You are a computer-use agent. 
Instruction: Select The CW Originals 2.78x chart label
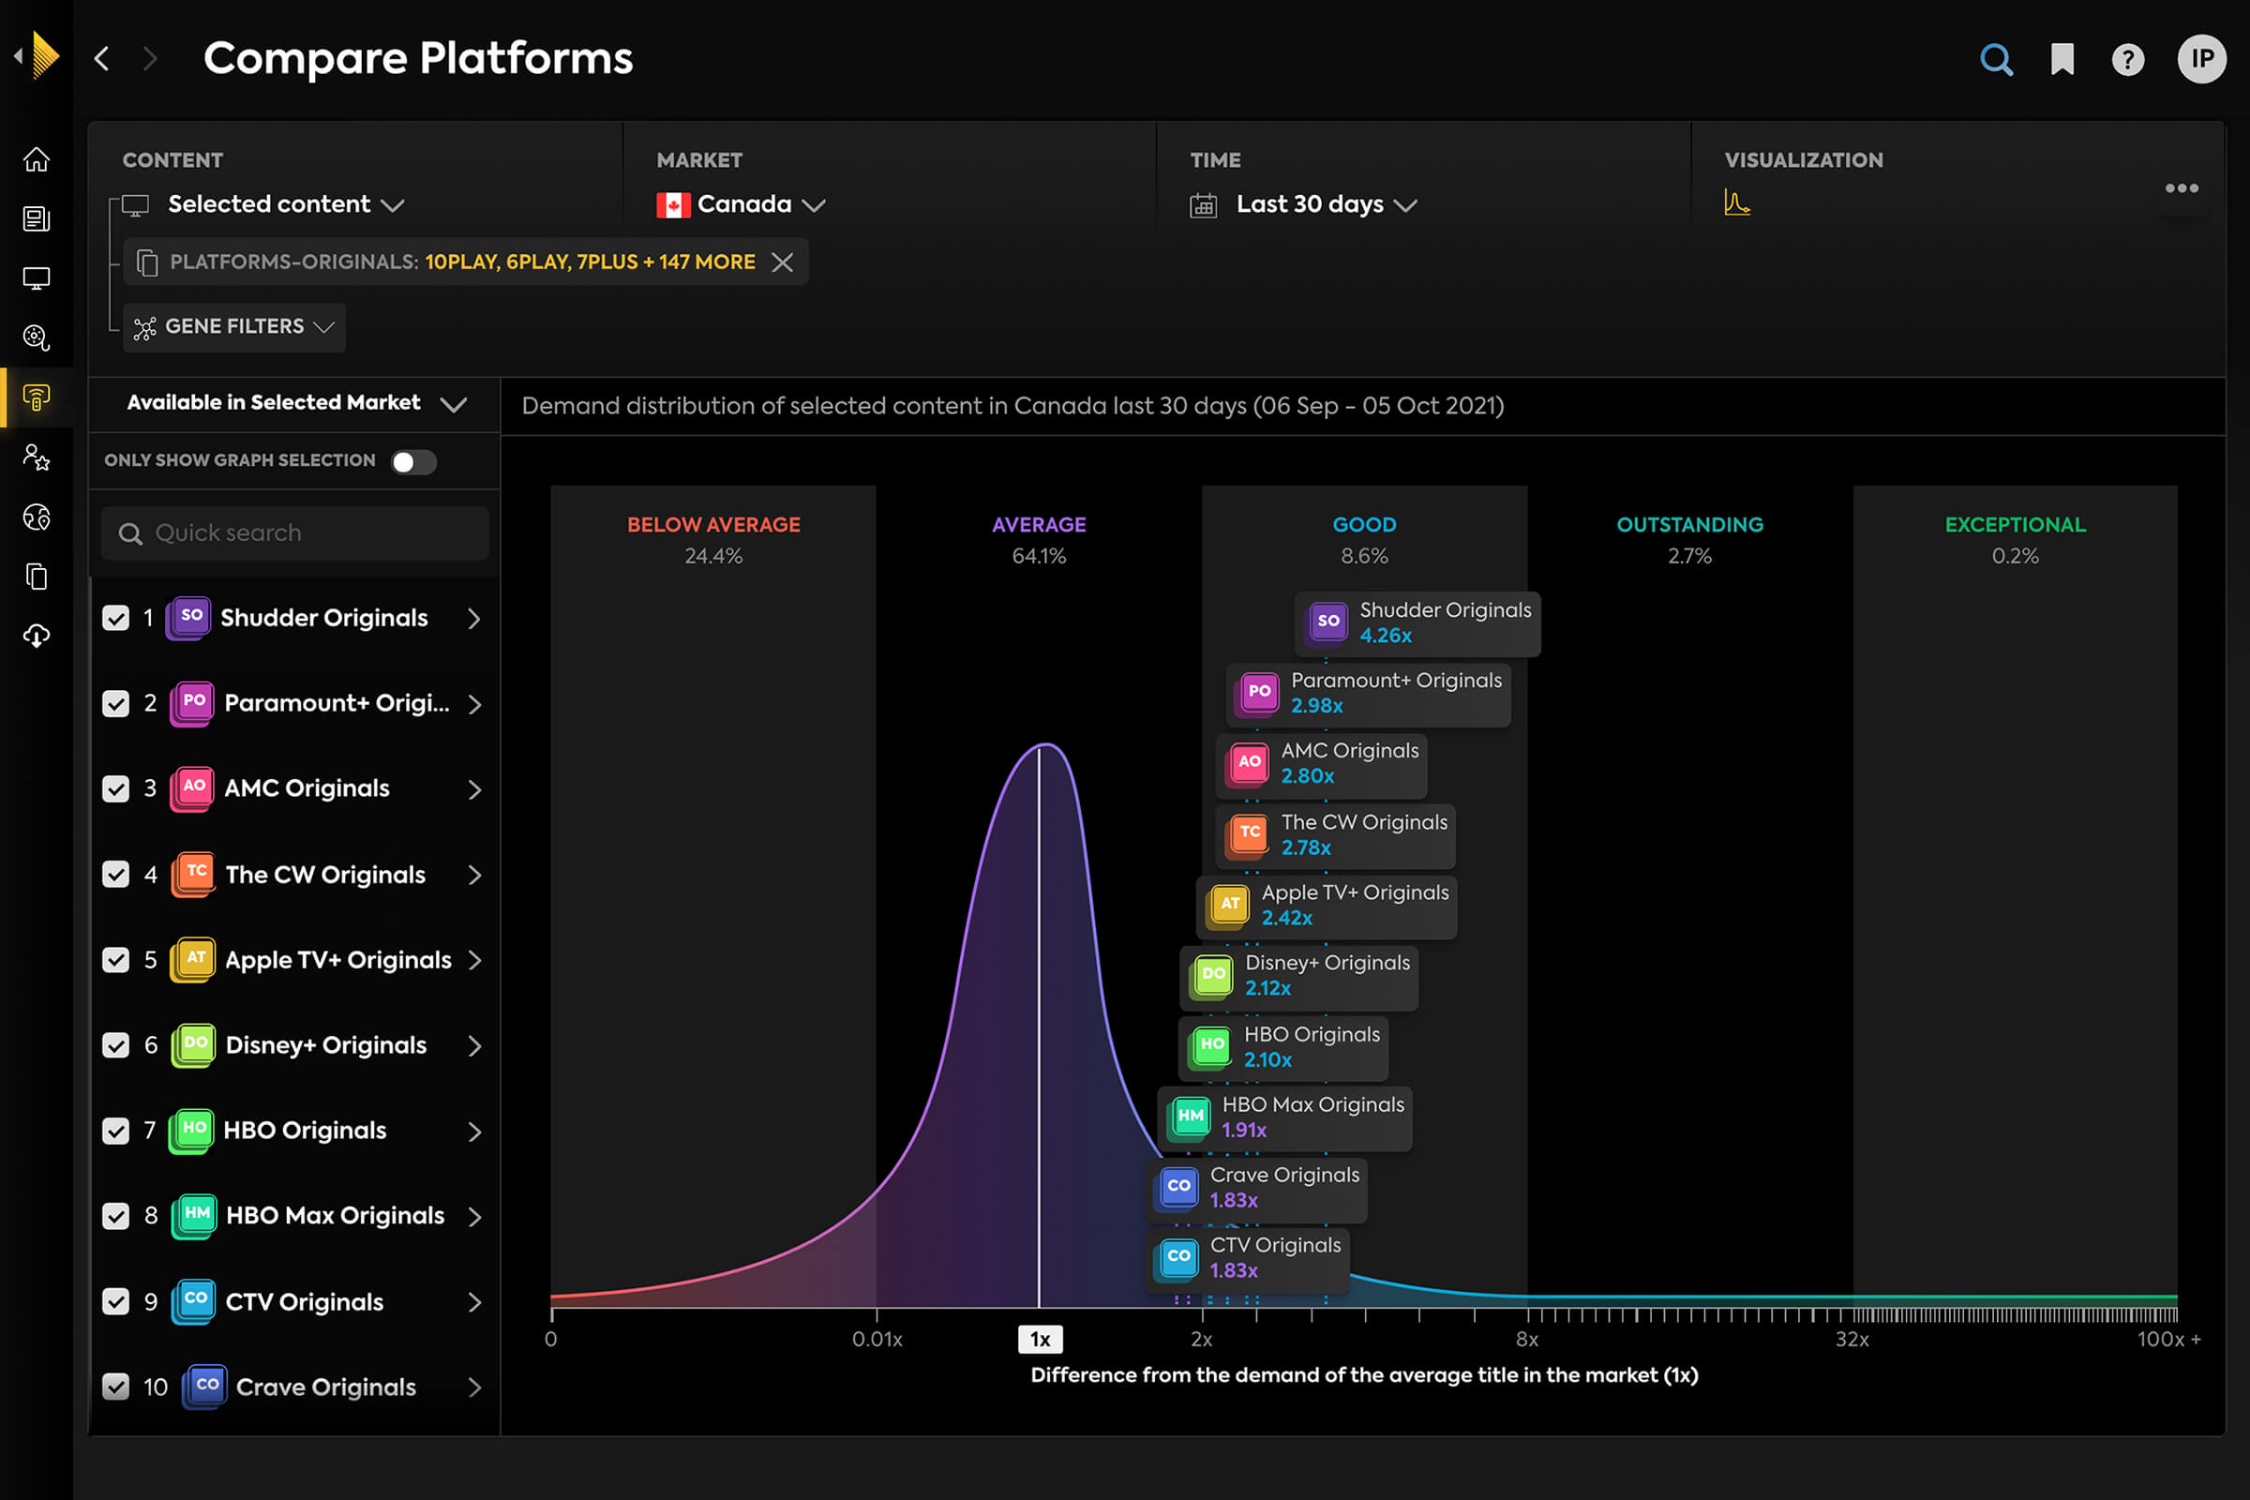pos(1335,835)
